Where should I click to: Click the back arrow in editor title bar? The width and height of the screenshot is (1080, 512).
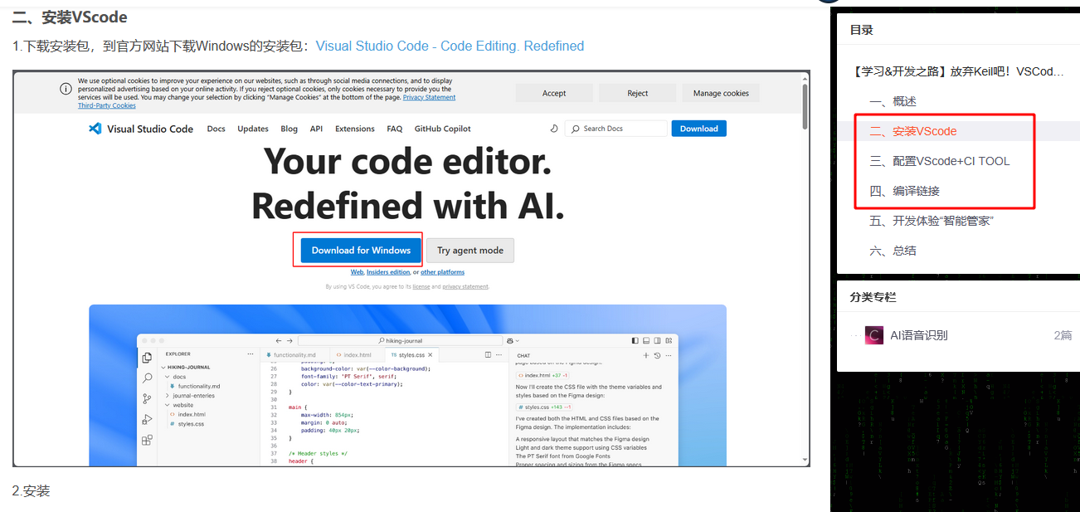click(x=279, y=340)
